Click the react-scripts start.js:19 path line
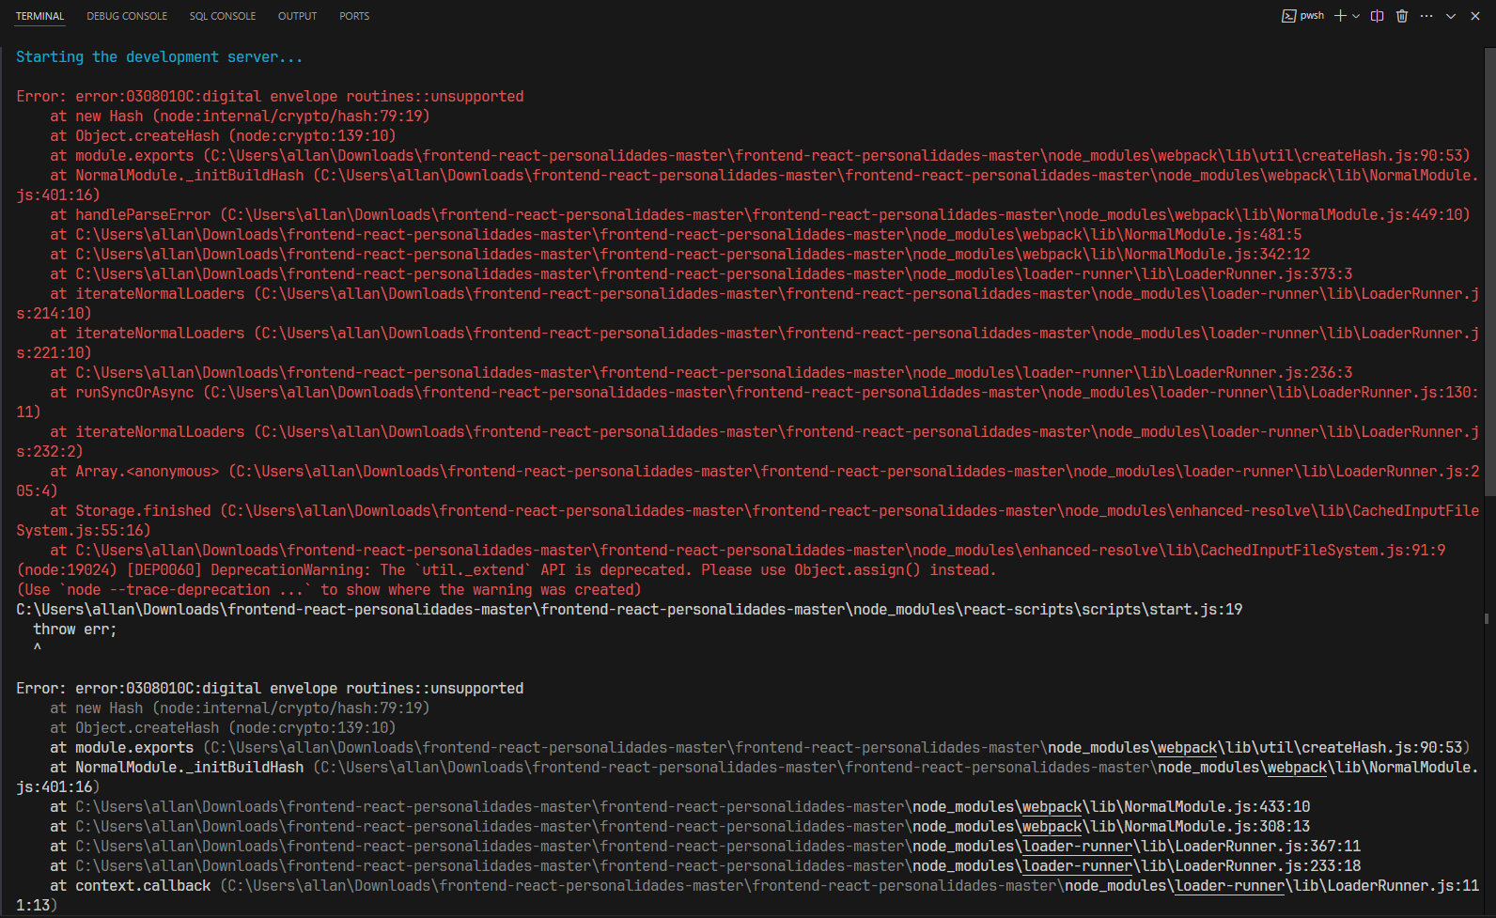 tap(629, 610)
